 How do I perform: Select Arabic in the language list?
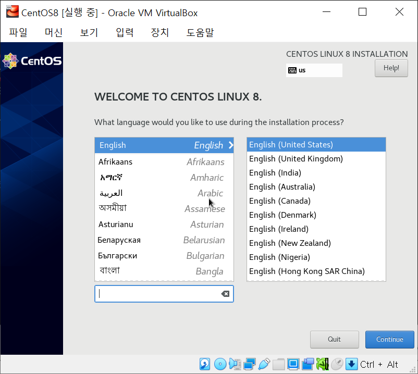(164, 193)
